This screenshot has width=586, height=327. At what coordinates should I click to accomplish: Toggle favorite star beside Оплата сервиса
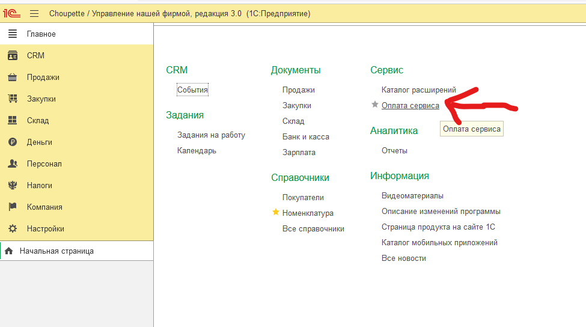375,105
